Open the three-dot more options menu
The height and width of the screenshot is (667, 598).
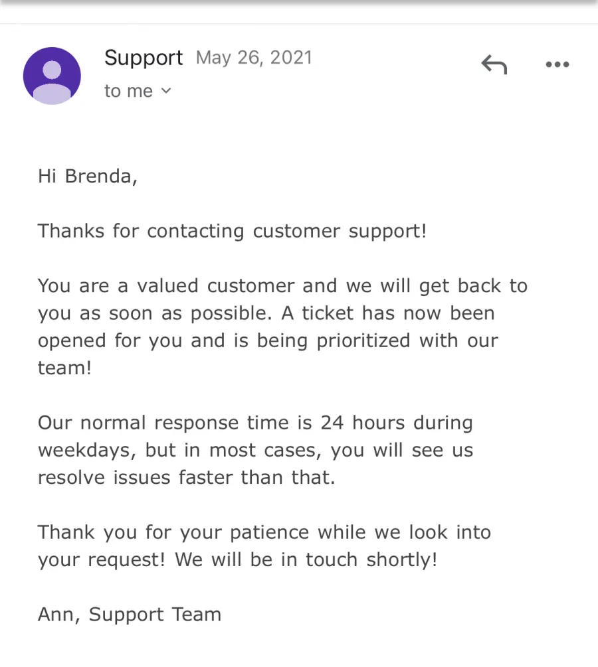click(x=557, y=64)
